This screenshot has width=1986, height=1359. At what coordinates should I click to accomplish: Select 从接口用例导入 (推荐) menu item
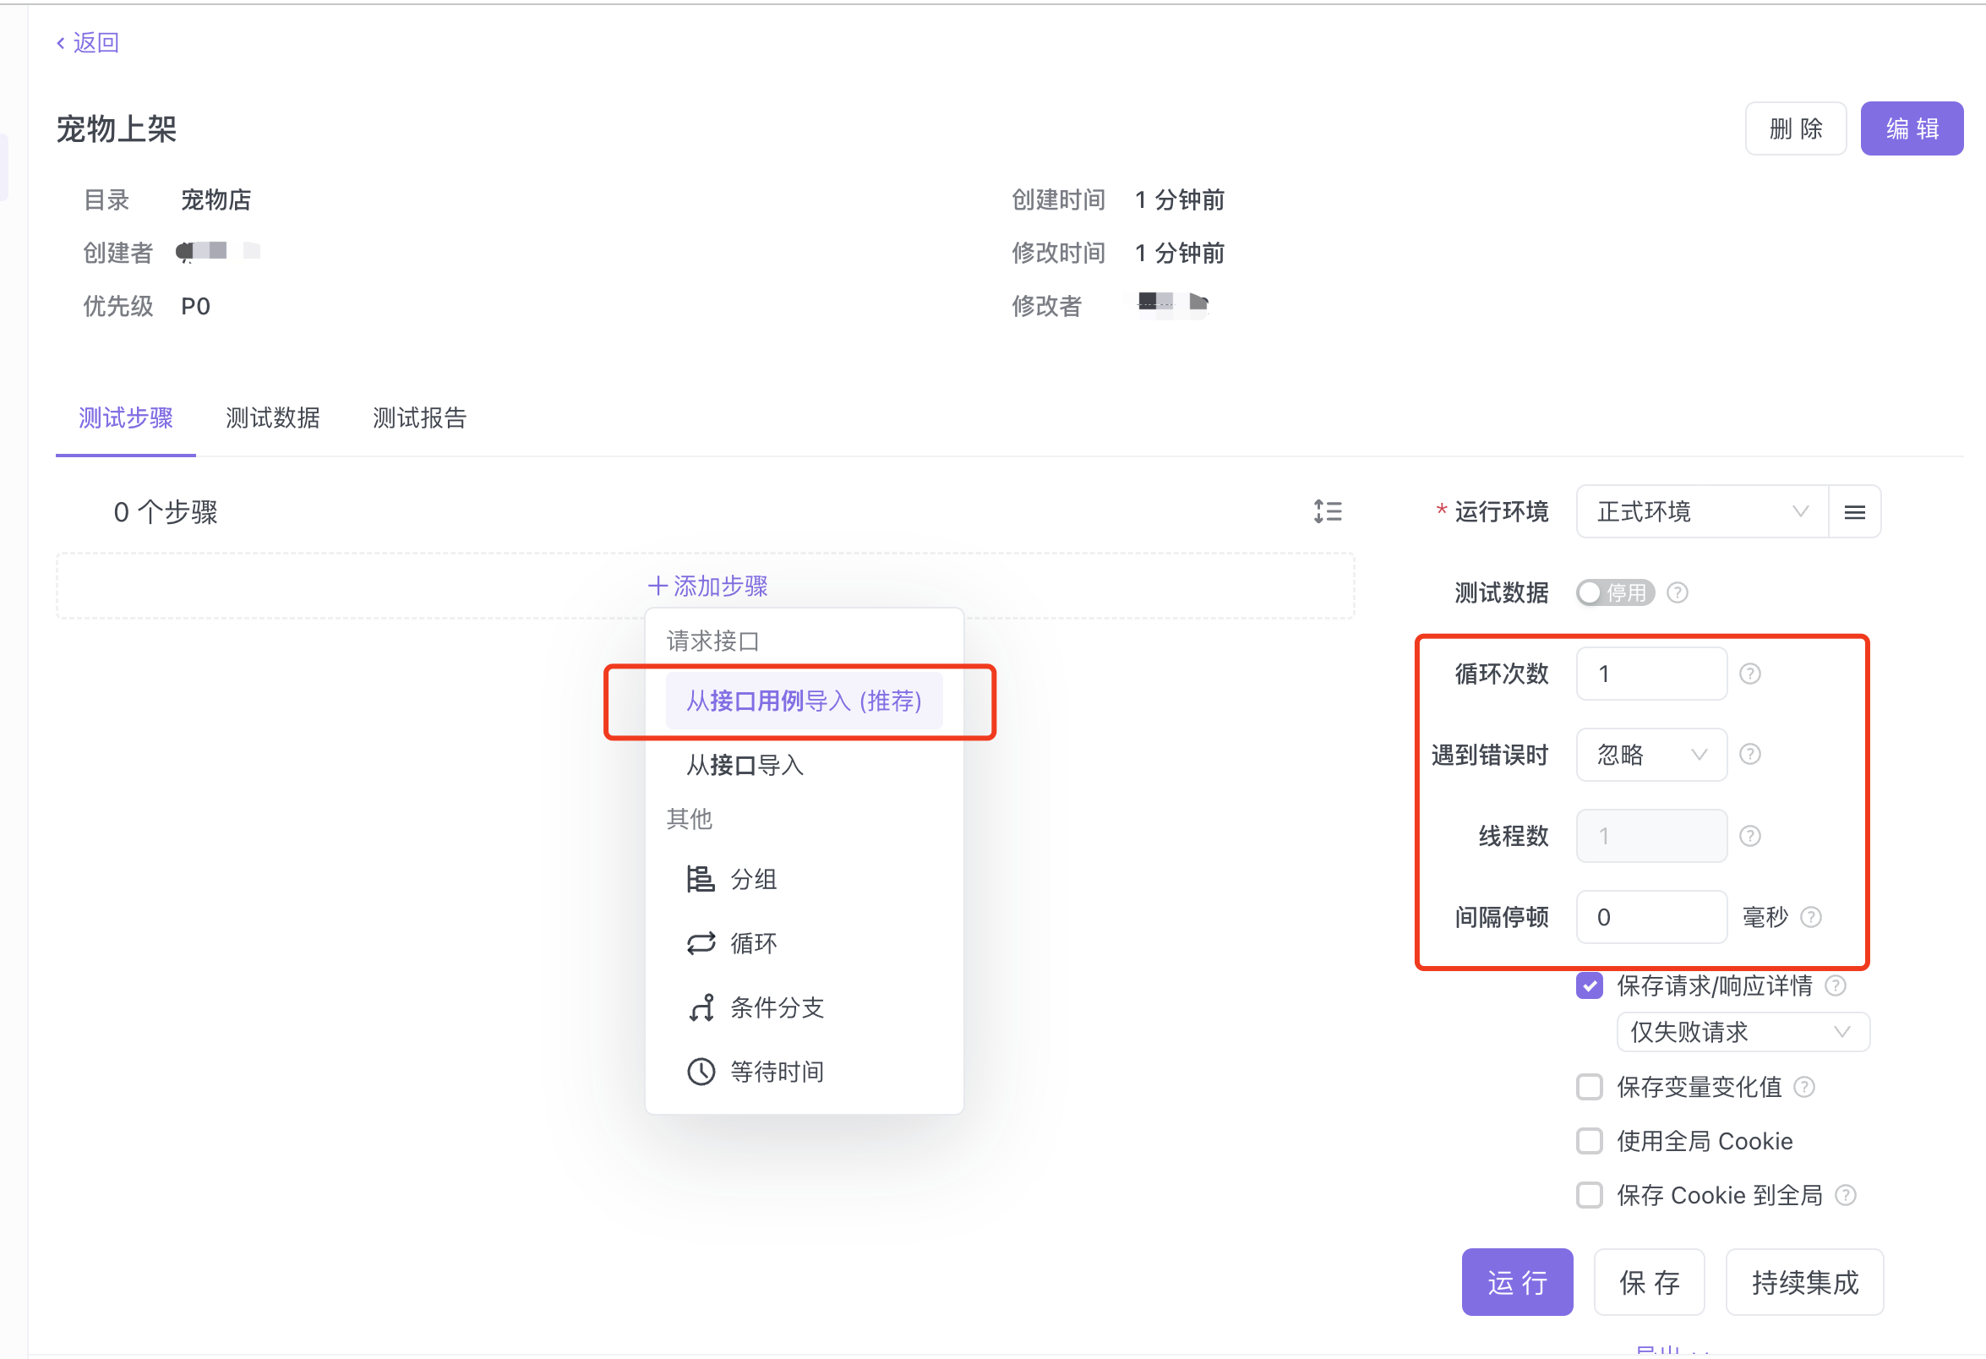click(x=804, y=701)
